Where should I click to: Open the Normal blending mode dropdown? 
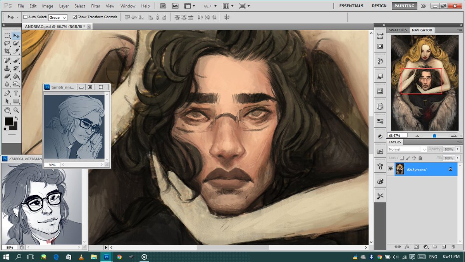coord(407,149)
